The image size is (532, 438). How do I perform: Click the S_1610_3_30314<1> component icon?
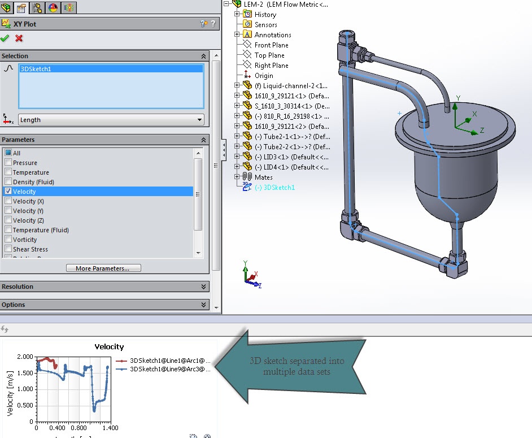pos(247,106)
